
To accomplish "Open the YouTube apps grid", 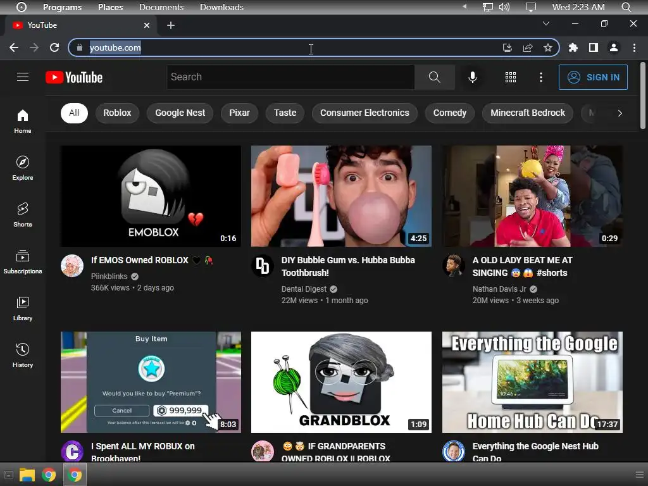I will [511, 77].
